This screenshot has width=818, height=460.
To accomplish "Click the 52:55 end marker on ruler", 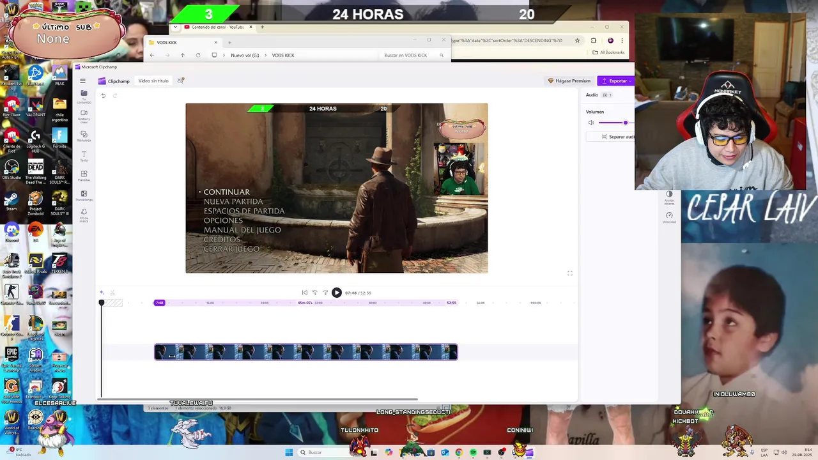I will click(x=451, y=303).
